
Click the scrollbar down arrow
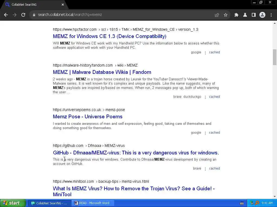pos(275,196)
